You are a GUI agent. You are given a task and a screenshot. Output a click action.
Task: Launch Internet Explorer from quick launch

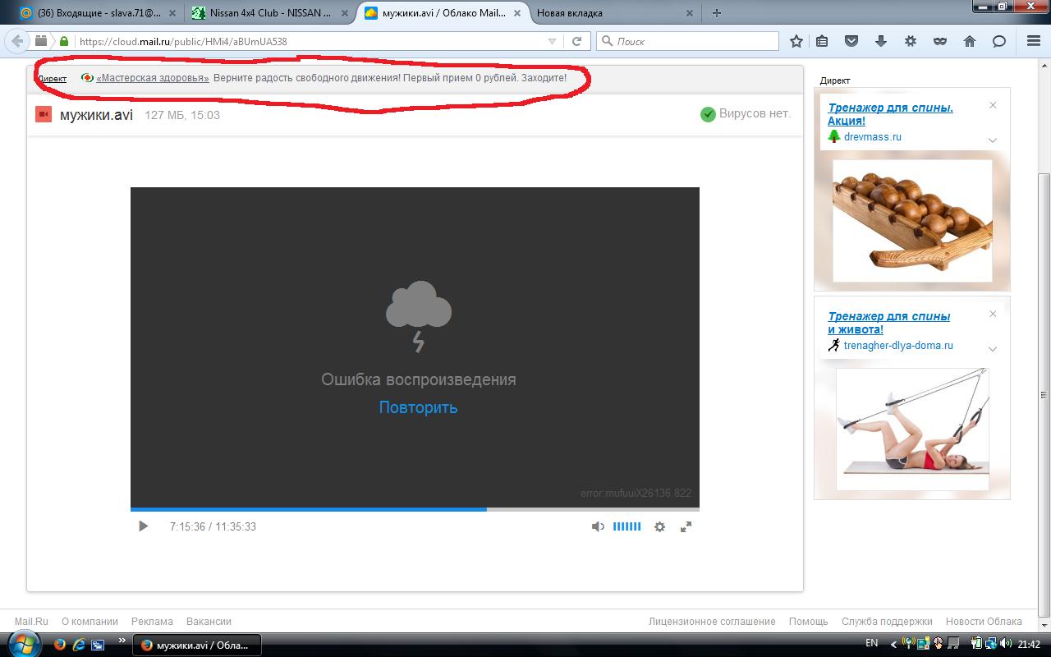[x=79, y=645]
